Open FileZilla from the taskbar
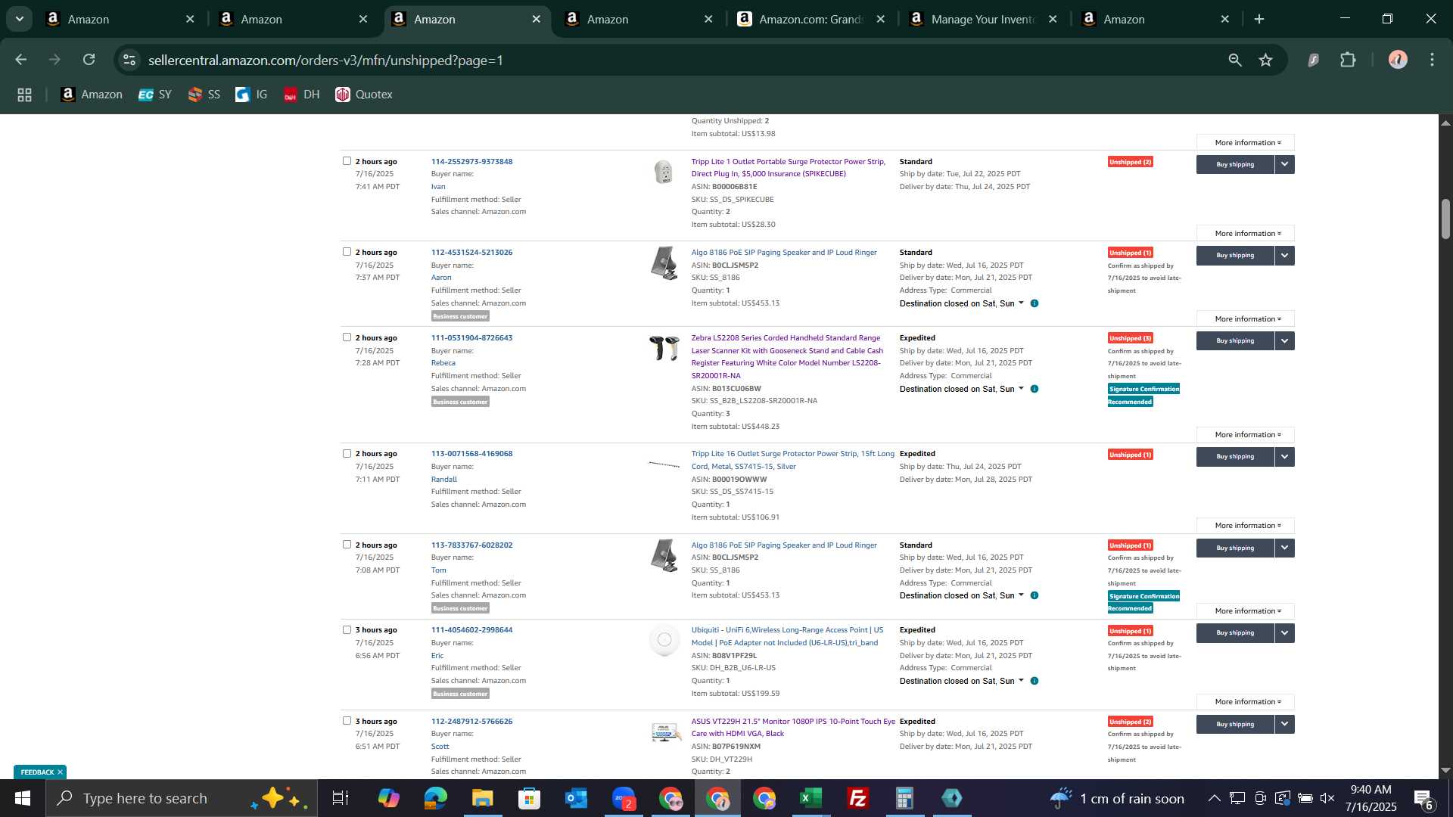The height and width of the screenshot is (817, 1453). pos(857,798)
